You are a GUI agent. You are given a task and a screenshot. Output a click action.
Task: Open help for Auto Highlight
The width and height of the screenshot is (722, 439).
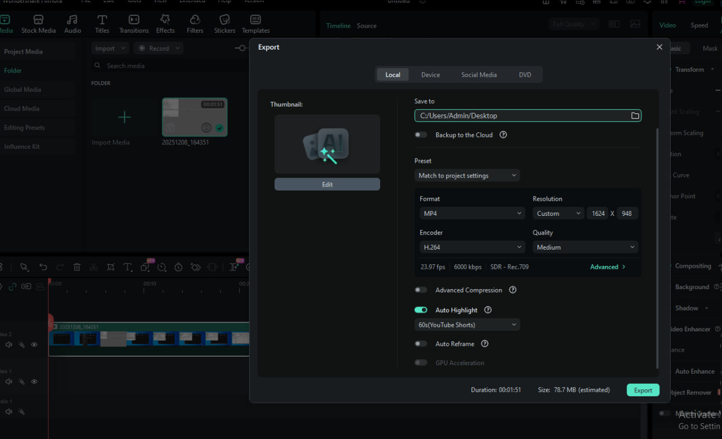(x=488, y=310)
